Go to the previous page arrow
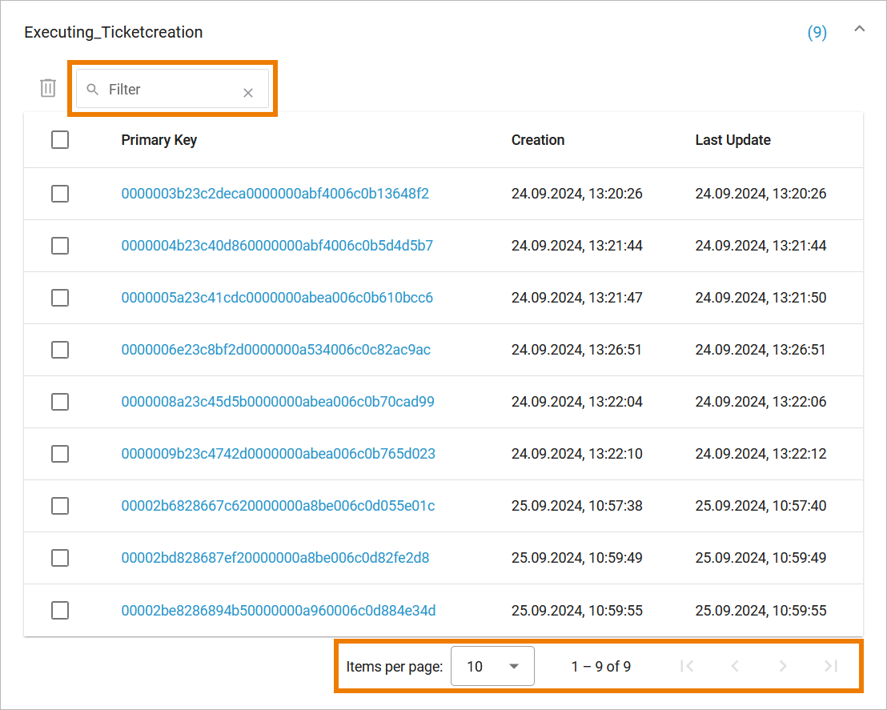Image resolution: width=887 pixels, height=710 pixels. [x=734, y=666]
